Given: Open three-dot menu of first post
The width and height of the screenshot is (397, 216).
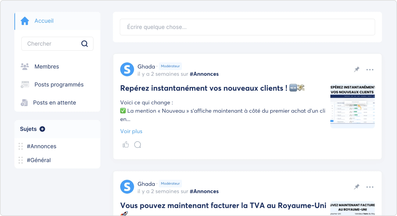Looking at the screenshot, I should point(370,70).
